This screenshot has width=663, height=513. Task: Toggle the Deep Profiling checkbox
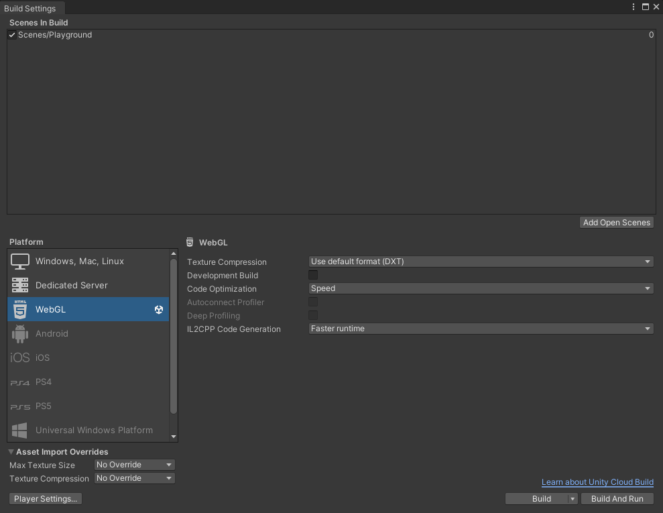point(313,315)
